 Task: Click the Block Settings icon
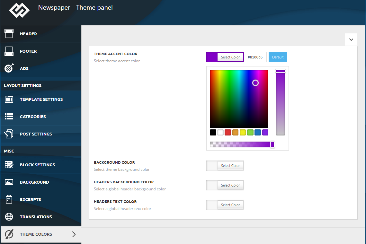coord(9,165)
